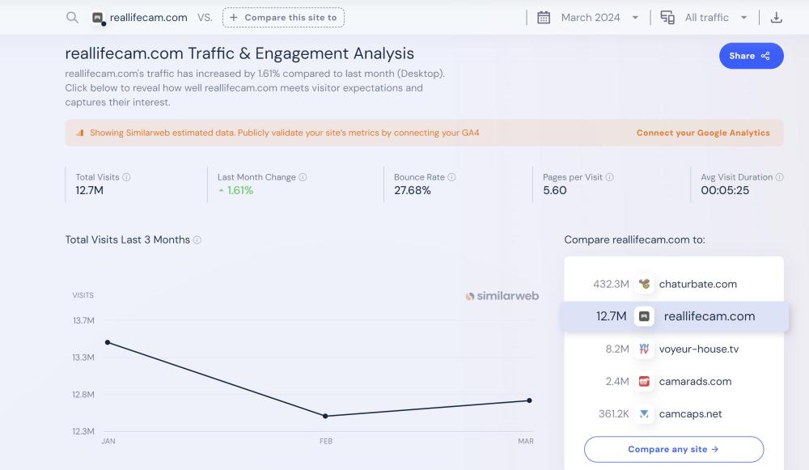
Task: Choose camcaps.net from comparison list
Action: coord(690,414)
